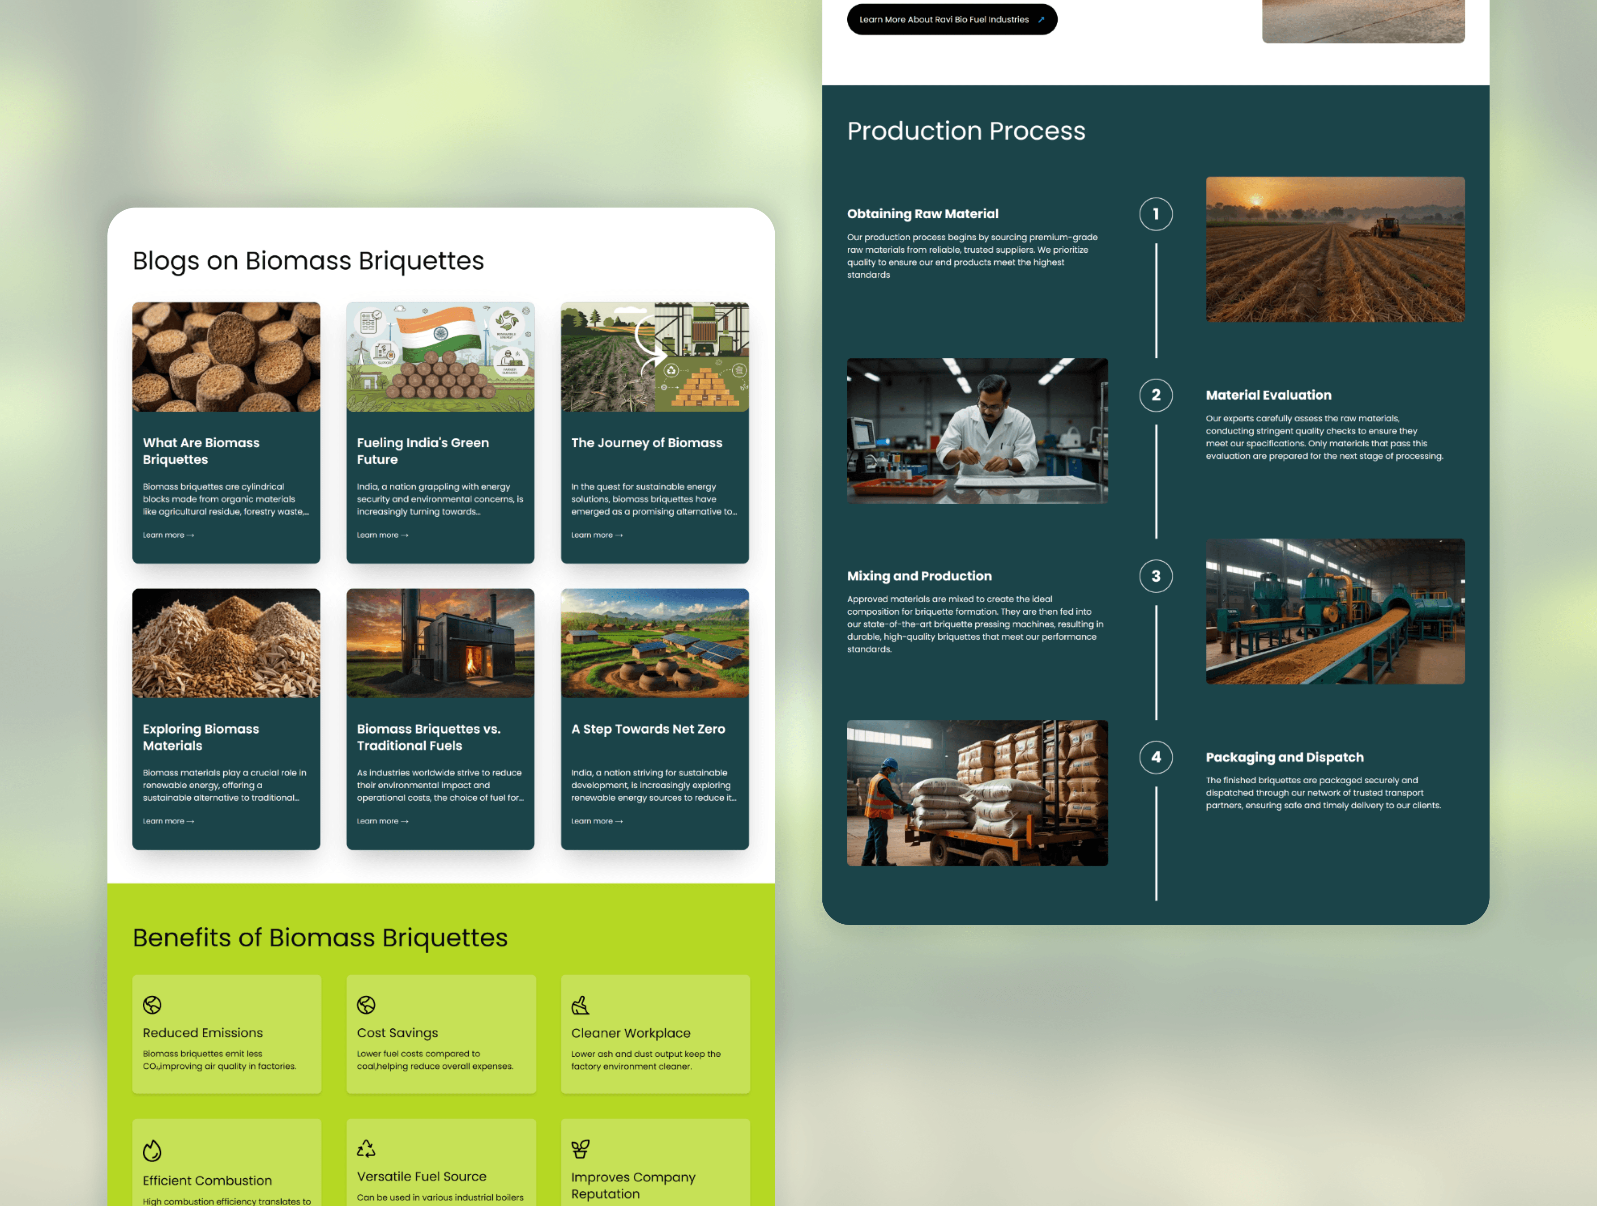Viewport: 1597px width, 1206px height.
Task: Open Learn more under Exploring Biomass Materials
Action: point(168,821)
